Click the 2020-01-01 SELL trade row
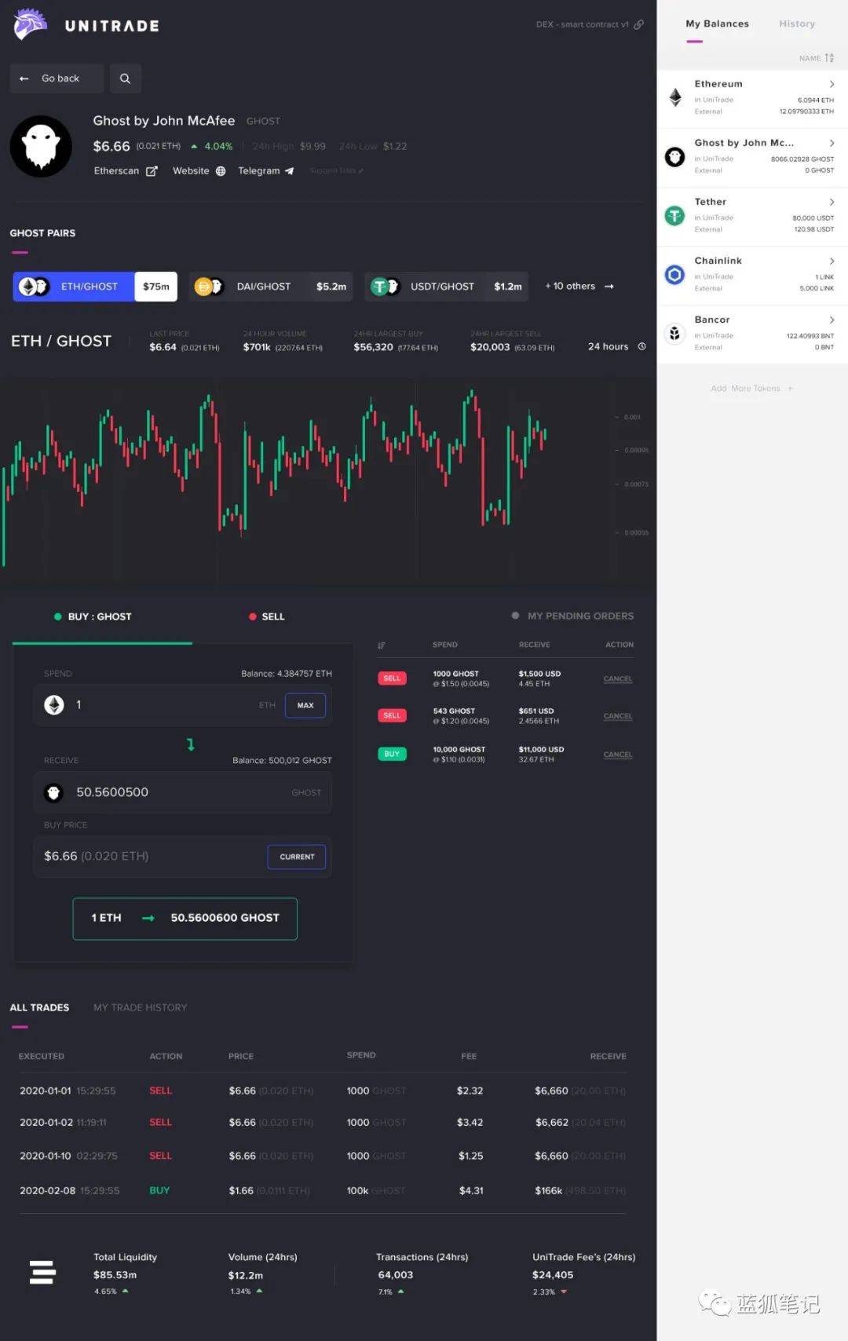 click(323, 1091)
